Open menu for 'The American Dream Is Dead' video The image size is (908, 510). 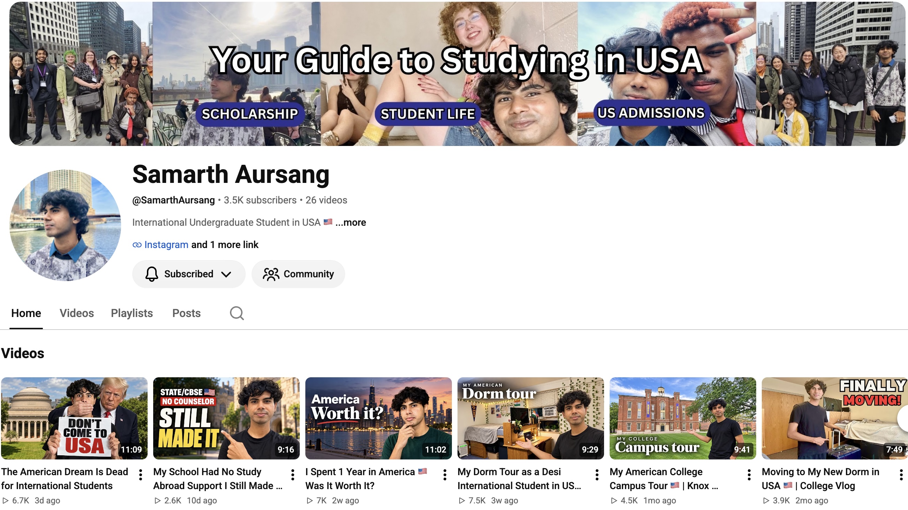tap(141, 475)
